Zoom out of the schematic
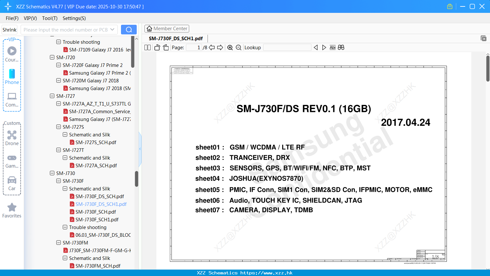Image resolution: width=490 pixels, height=276 pixels. [x=238, y=47]
